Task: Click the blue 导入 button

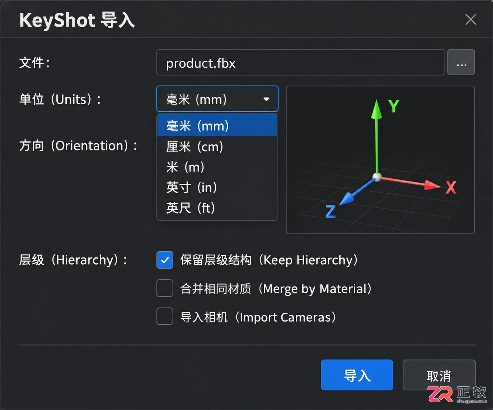Action: pos(357,375)
